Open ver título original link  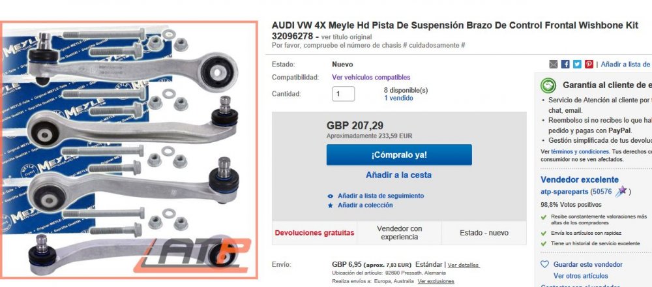pos(346,37)
